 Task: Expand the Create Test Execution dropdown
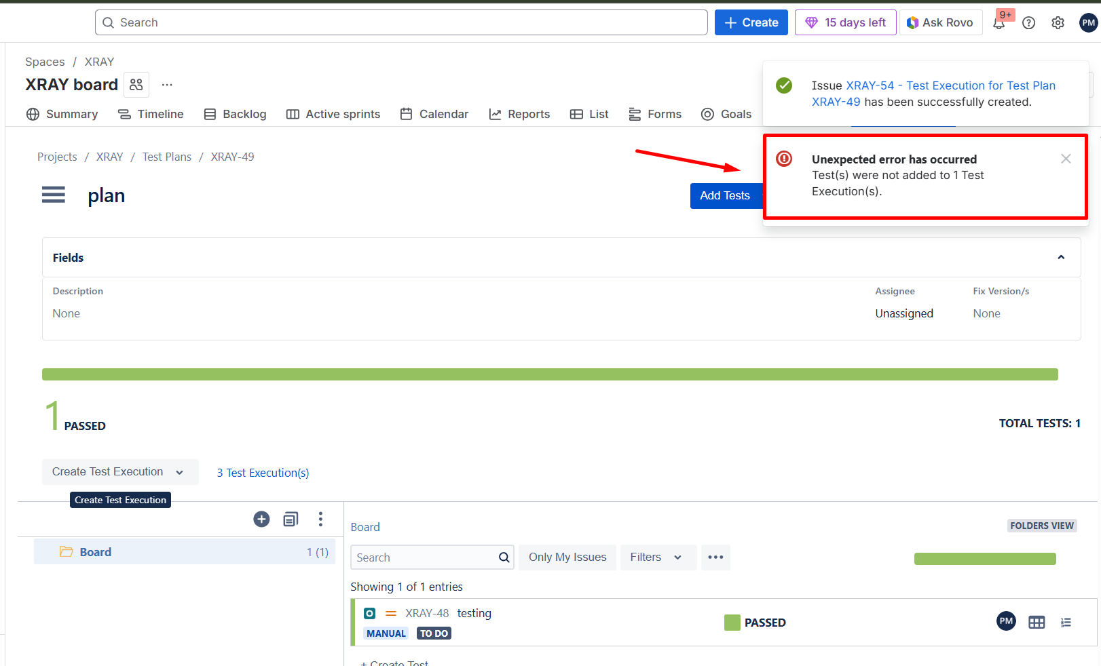click(179, 473)
